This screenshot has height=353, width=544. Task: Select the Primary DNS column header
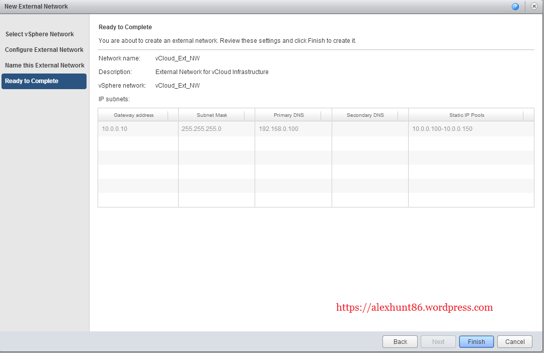(x=289, y=115)
